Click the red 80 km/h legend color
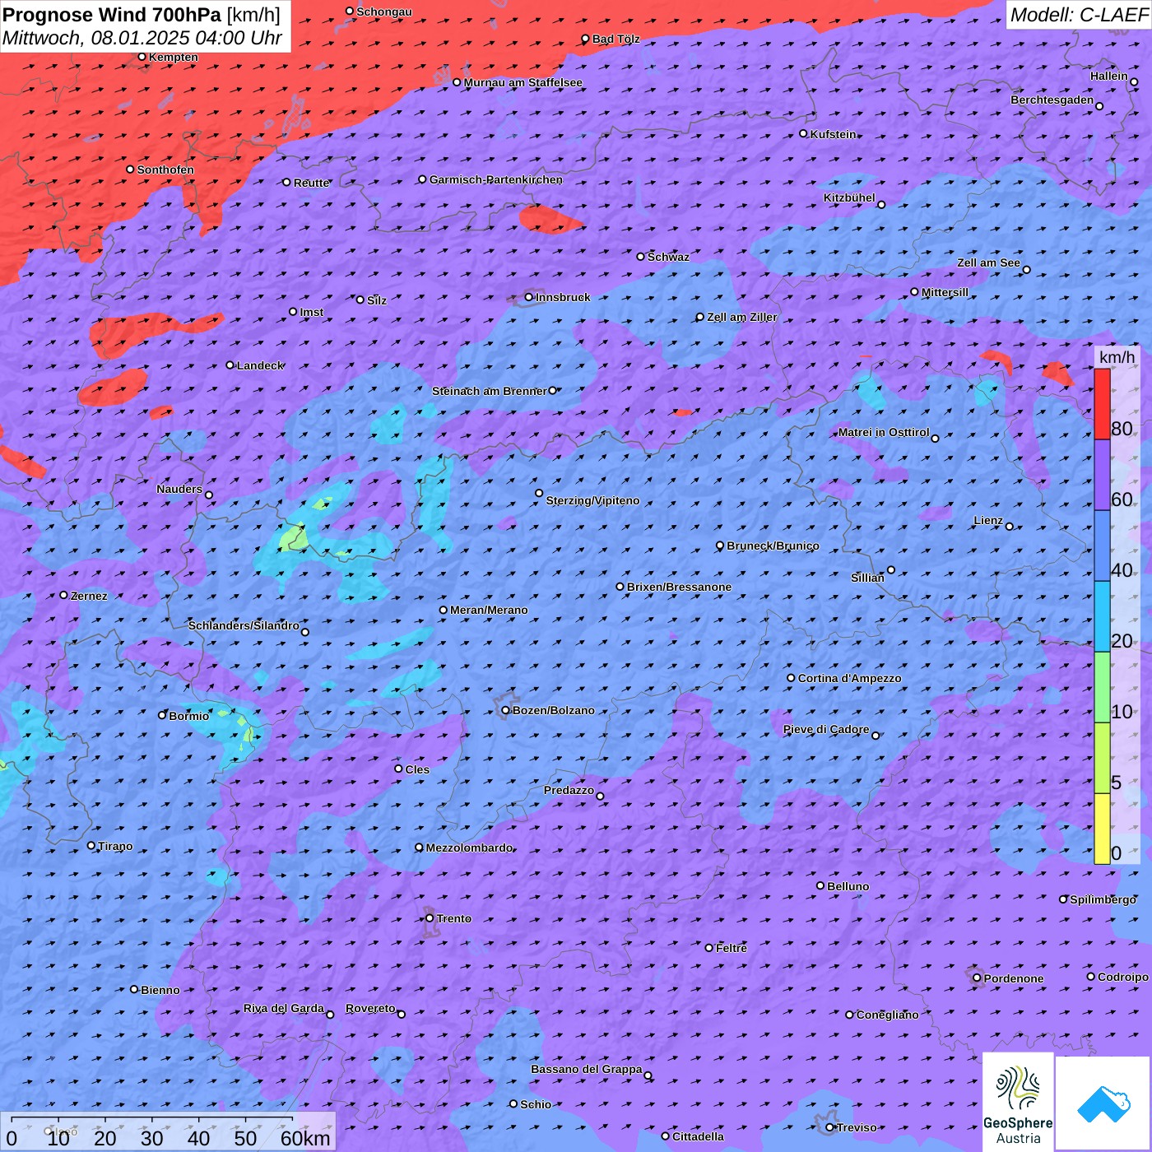Viewport: 1152px width, 1152px height. pyautogui.click(x=1102, y=404)
